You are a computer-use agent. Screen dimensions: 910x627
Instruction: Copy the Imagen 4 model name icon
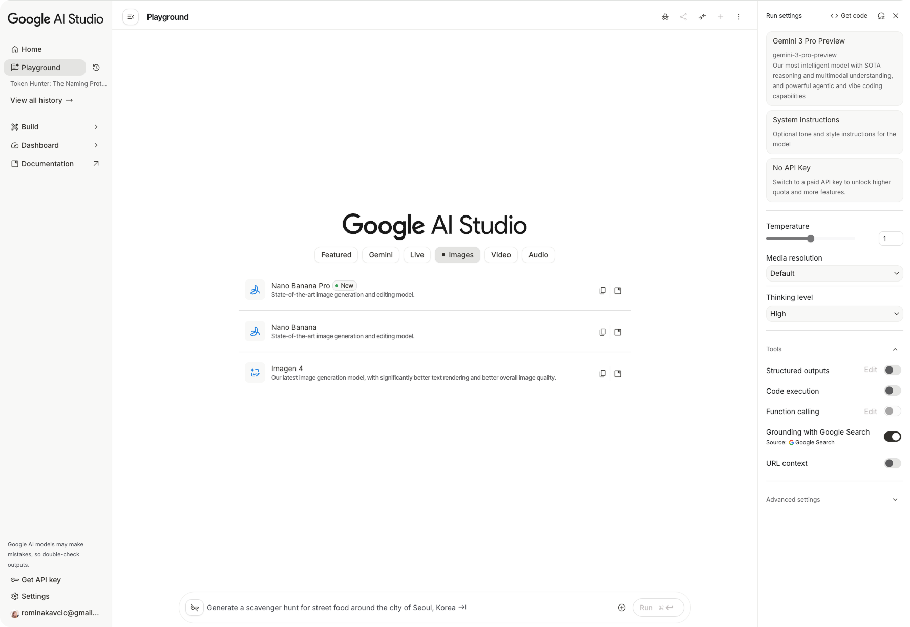[x=602, y=374]
